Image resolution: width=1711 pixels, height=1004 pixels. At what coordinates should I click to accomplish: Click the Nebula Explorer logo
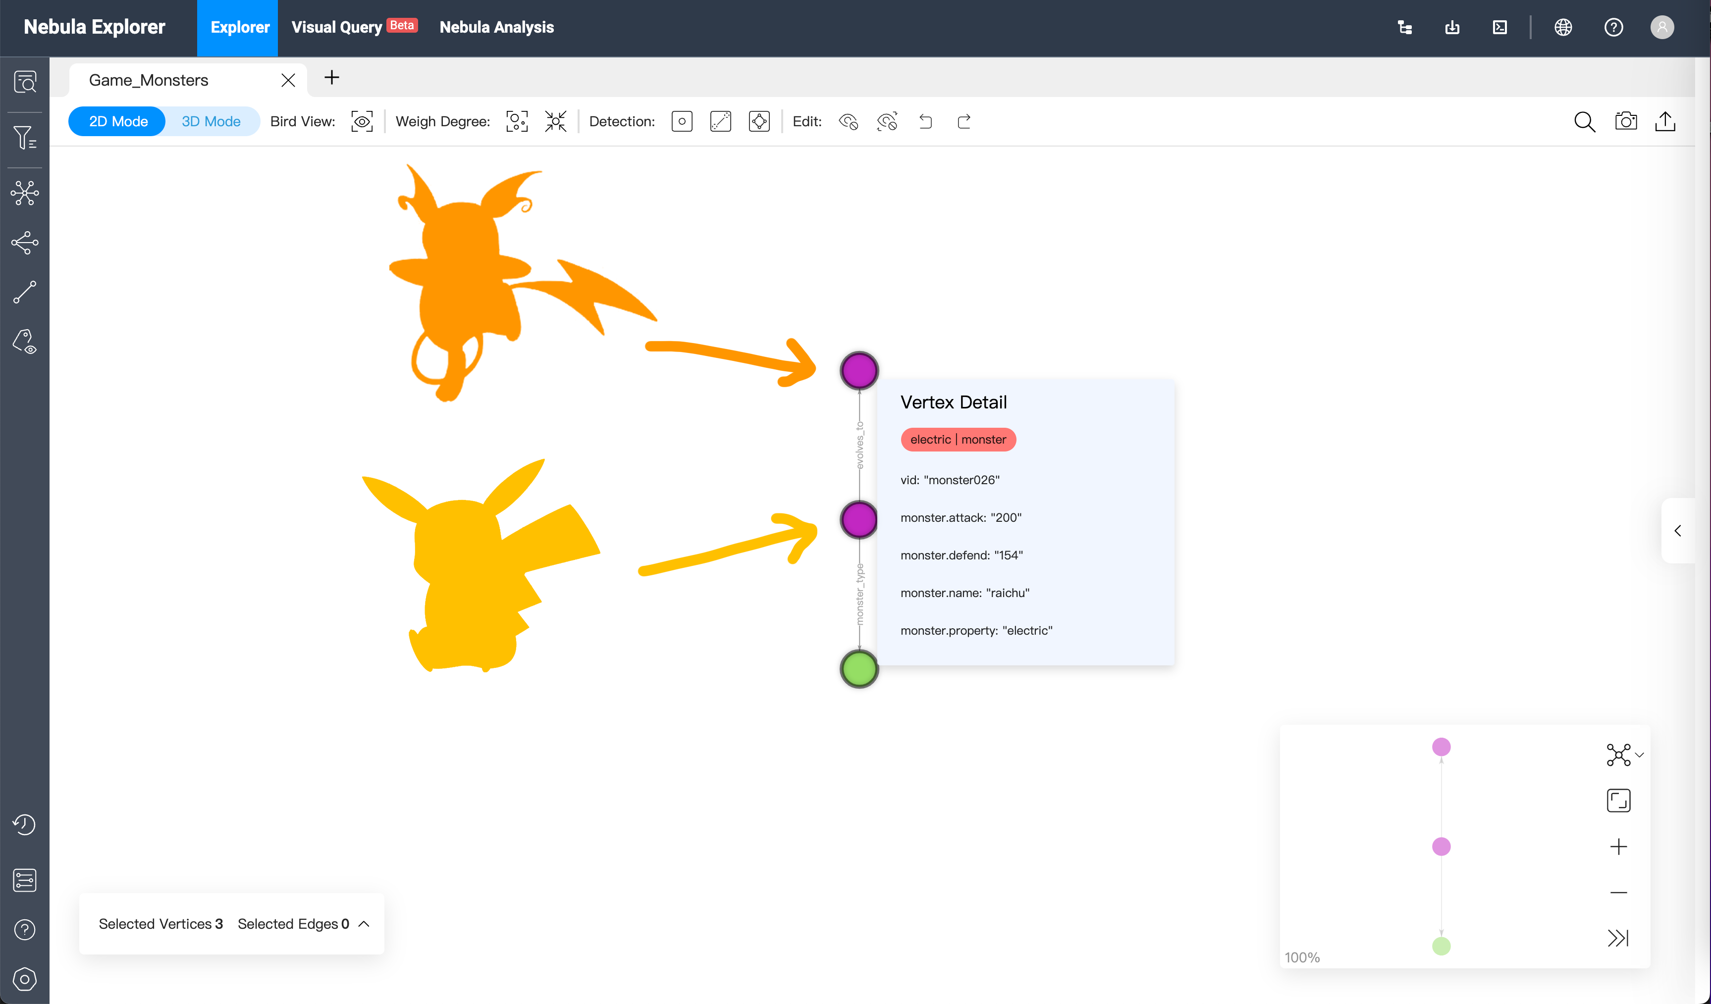coord(95,27)
